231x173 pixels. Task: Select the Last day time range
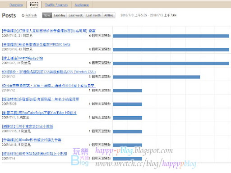pos(60,15)
